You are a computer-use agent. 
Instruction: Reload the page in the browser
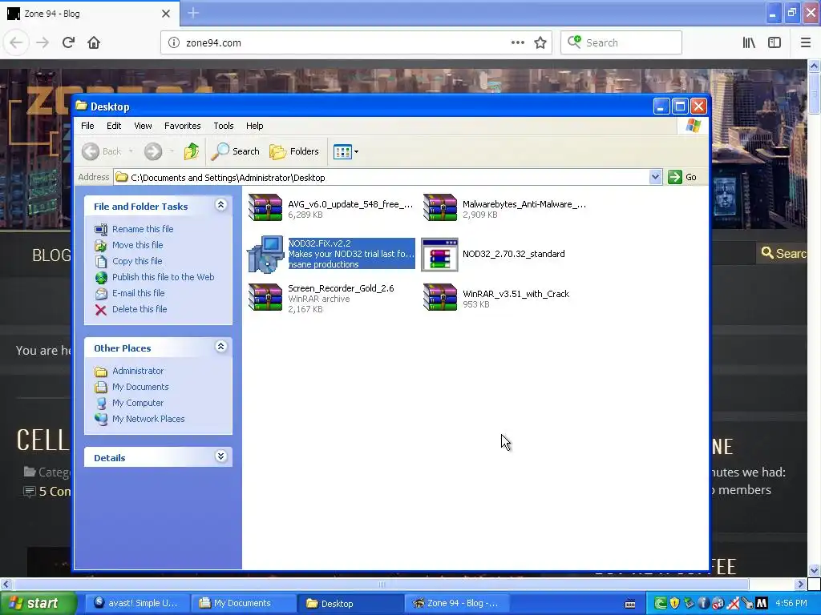tap(68, 43)
